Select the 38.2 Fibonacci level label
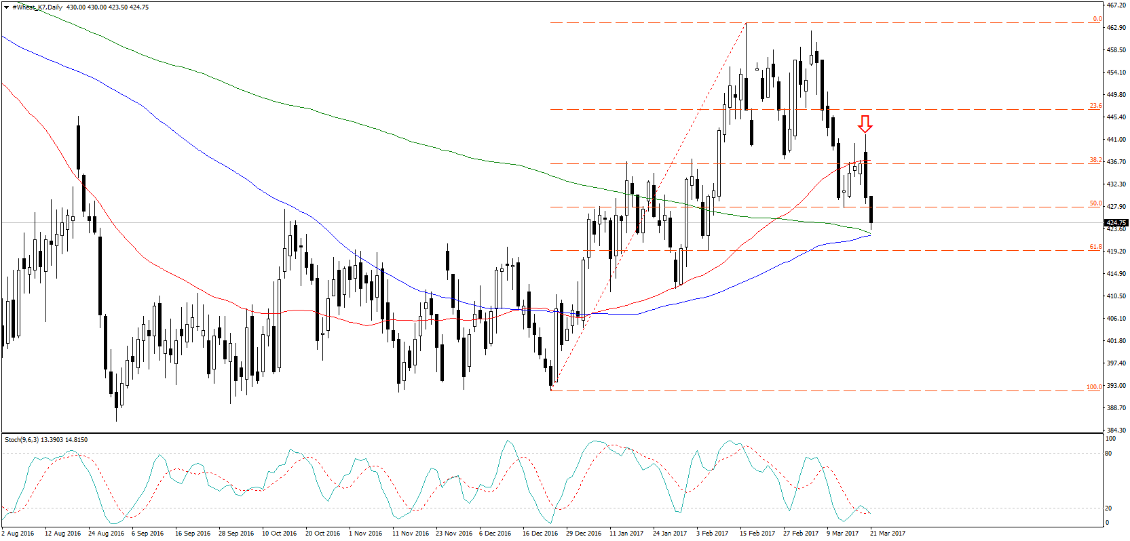Viewport: 1130px width, 541px height. 1095,160
